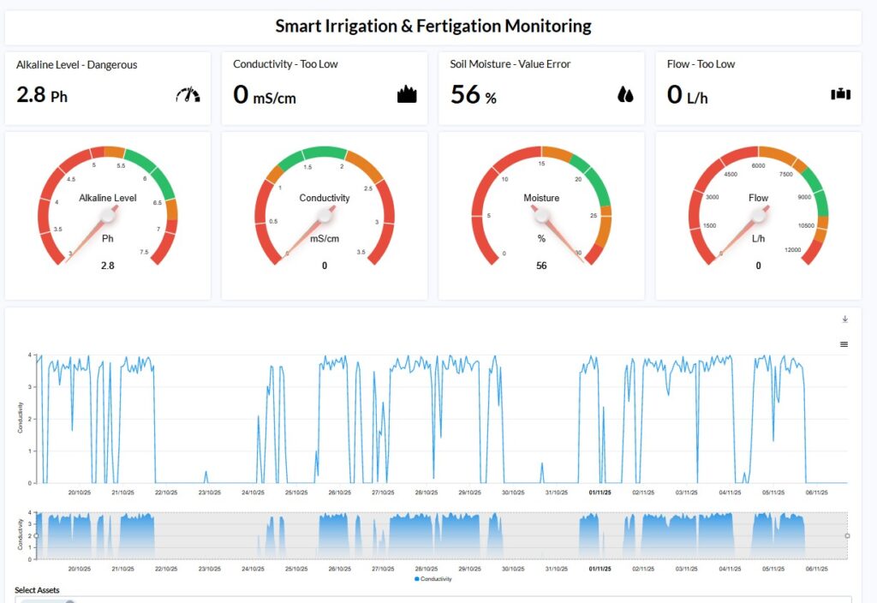The height and width of the screenshot is (603, 877).
Task: Click the flow meter icon
Action: (840, 95)
